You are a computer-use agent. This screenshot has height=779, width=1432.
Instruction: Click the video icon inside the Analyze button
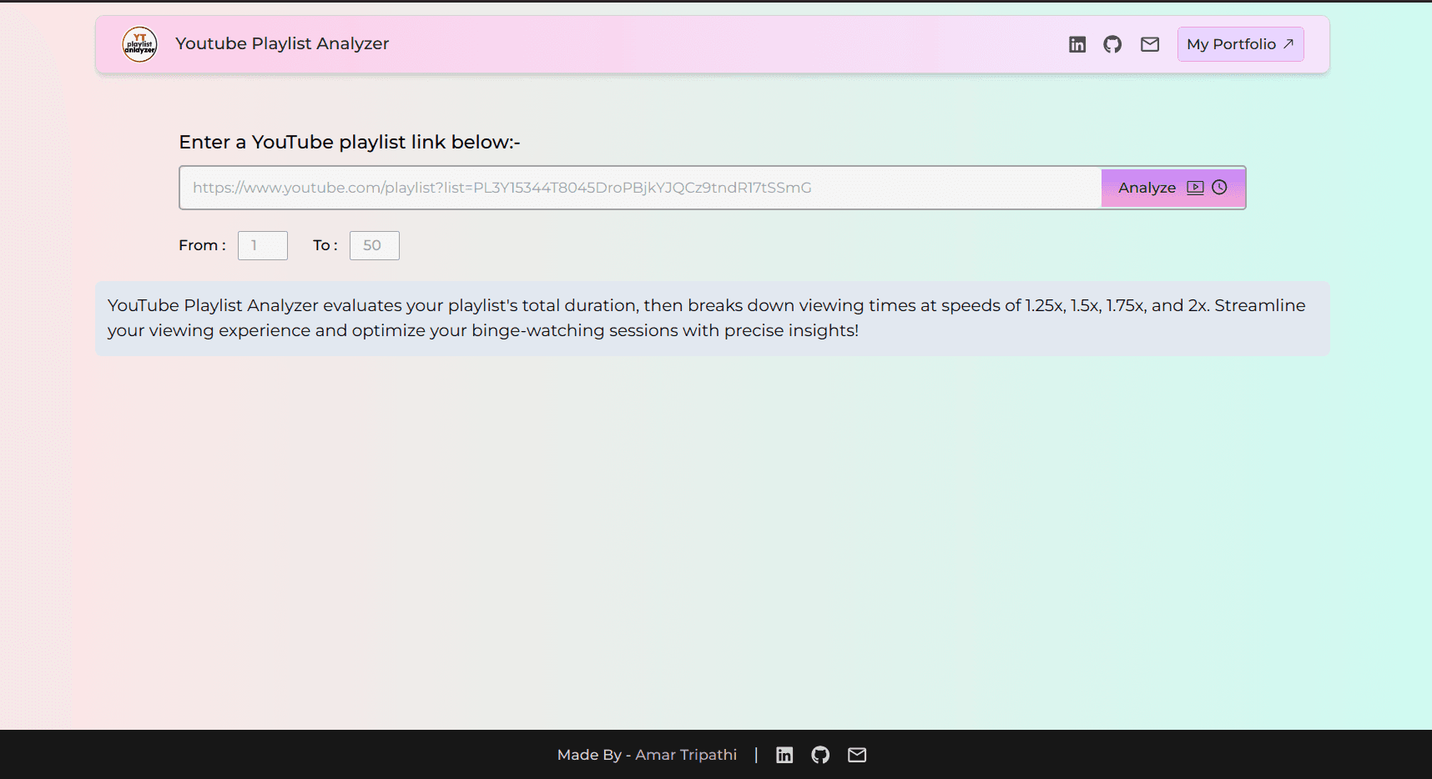coord(1196,188)
